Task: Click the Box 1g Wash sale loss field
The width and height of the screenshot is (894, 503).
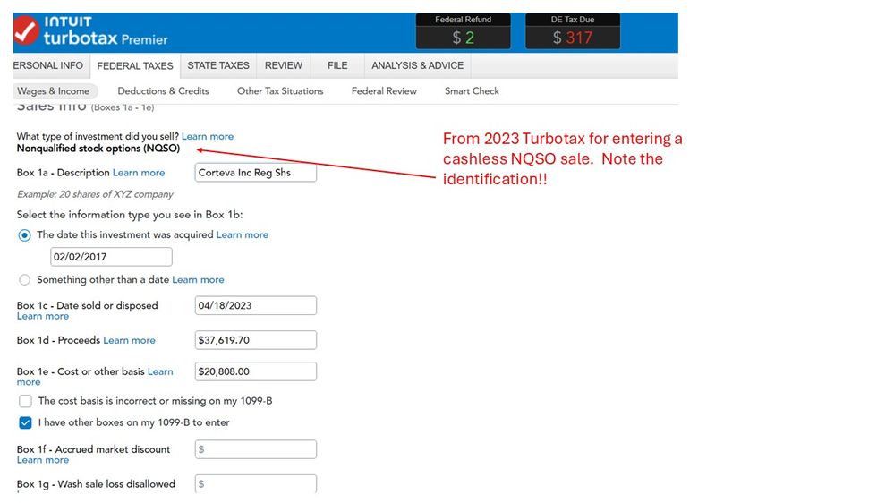Action: click(x=255, y=483)
